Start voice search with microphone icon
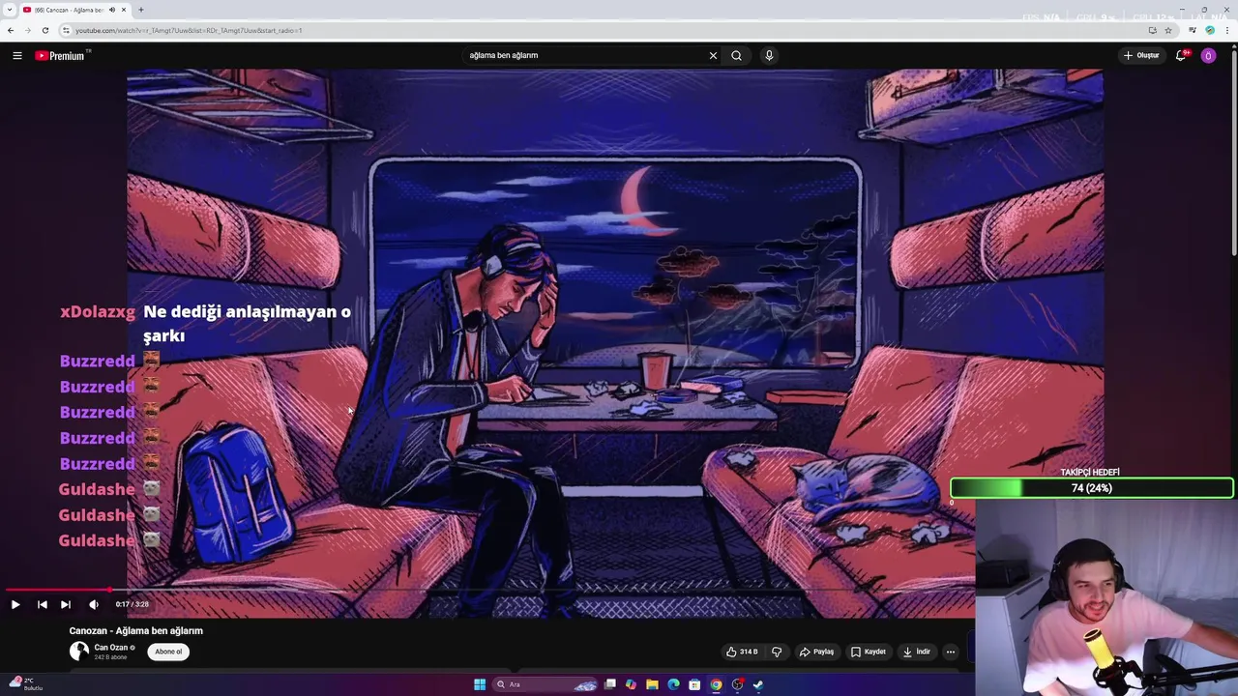Viewport: 1238px width, 696px height. point(769,55)
